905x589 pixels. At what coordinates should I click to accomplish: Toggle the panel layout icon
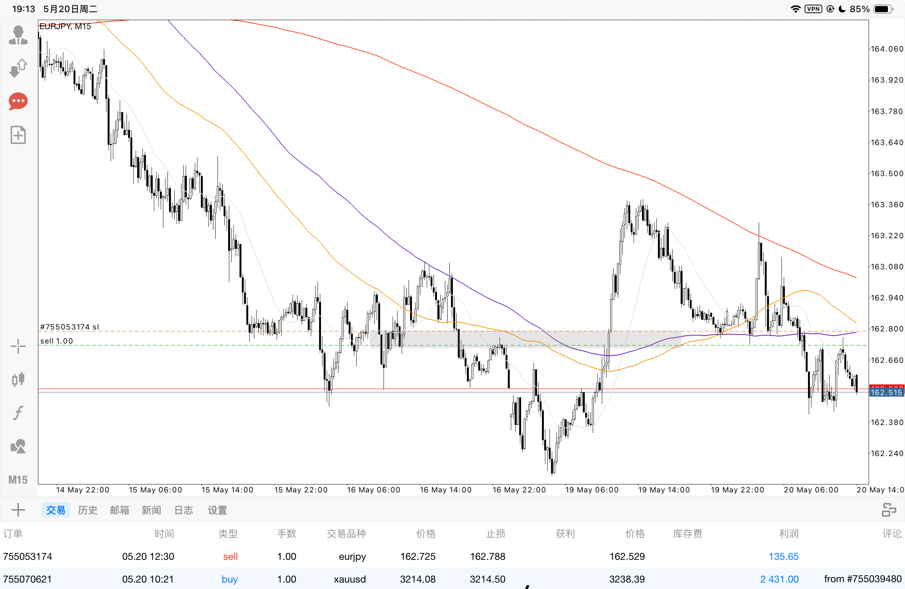click(x=889, y=510)
